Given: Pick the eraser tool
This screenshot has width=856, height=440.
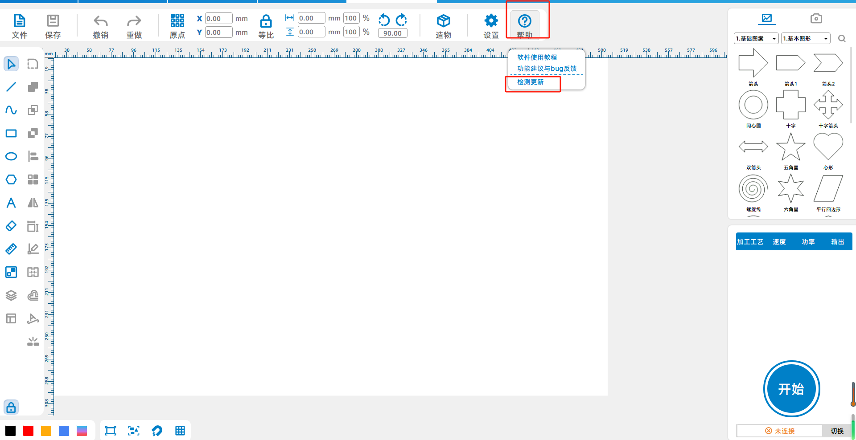Looking at the screenshot, I should (11, 226).
